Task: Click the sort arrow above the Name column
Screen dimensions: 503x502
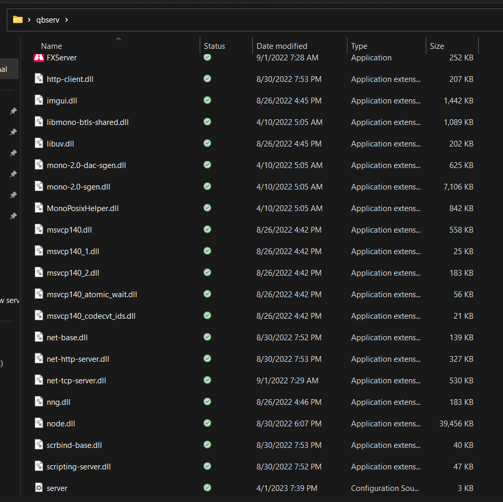Action: 118,39
